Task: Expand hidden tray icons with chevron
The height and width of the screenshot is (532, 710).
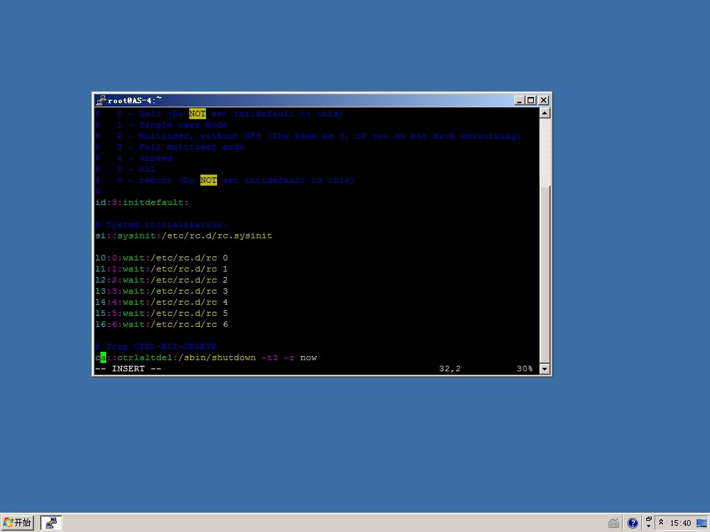Action: click(x=661, y=523)
